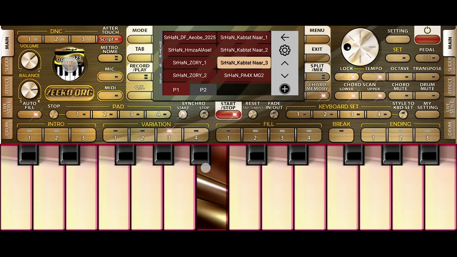The image size is (457, 257).
Task: Click the power button icon
Action: 427,31
